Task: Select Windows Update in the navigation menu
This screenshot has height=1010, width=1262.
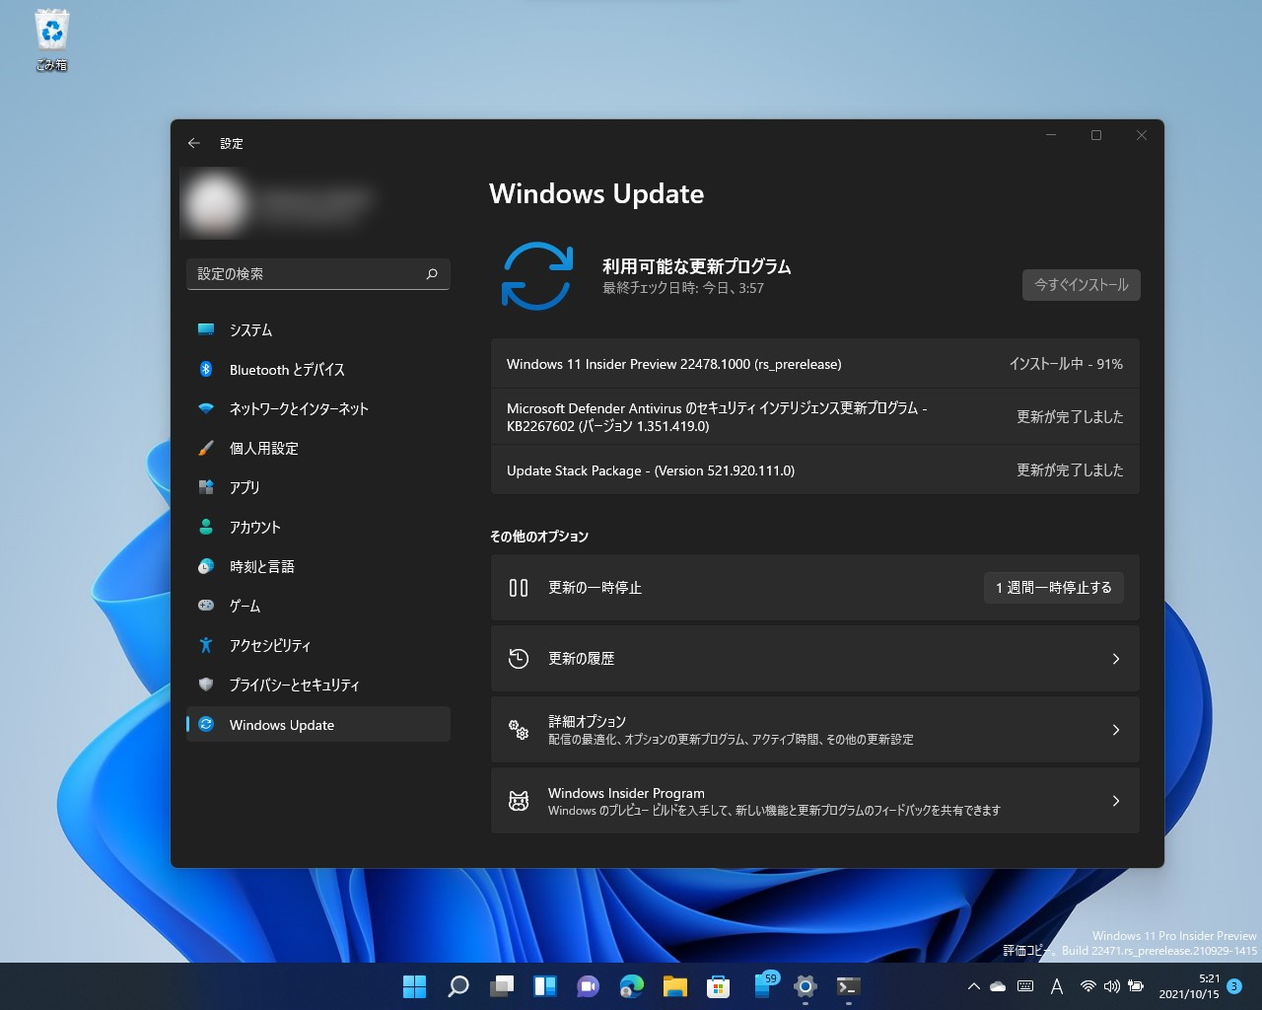Action: point(281,724)
